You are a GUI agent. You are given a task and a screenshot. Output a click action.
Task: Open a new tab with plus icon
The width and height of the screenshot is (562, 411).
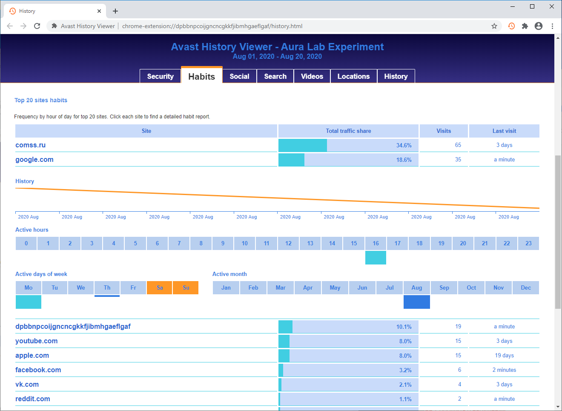(115, 11)
